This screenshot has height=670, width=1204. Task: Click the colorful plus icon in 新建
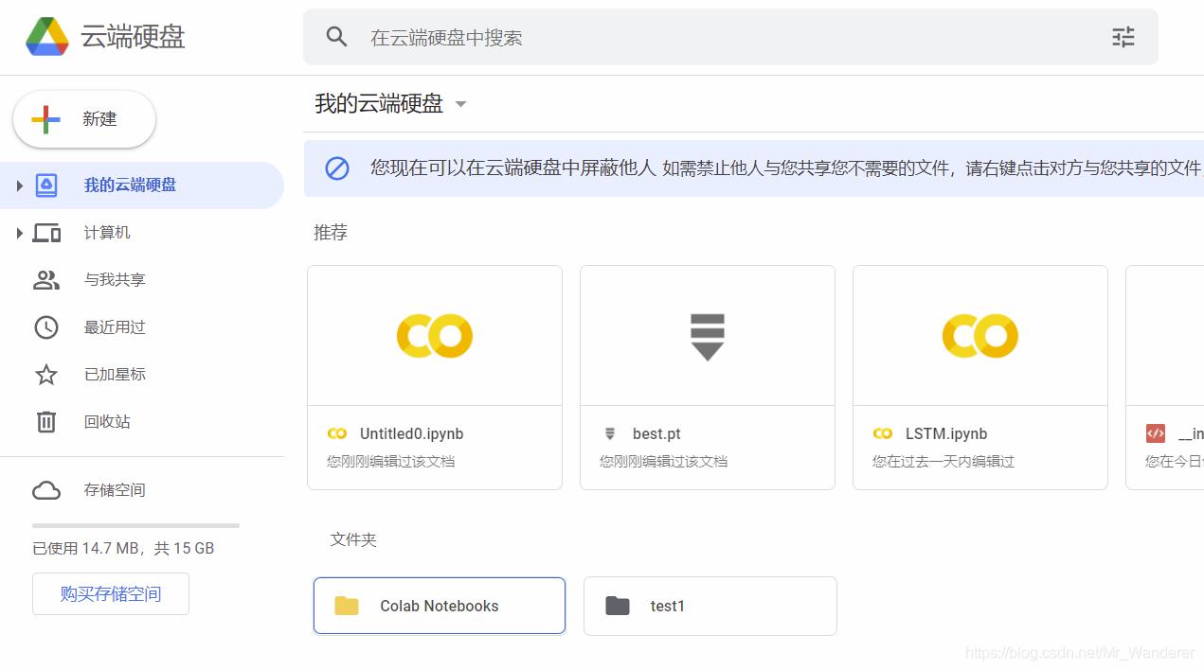tap(45, 119)
